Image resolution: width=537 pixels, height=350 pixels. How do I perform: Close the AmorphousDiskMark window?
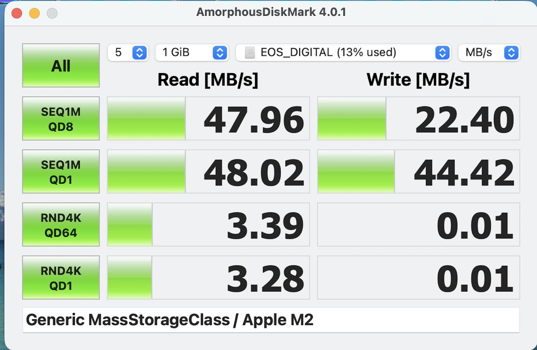point(17,14)
